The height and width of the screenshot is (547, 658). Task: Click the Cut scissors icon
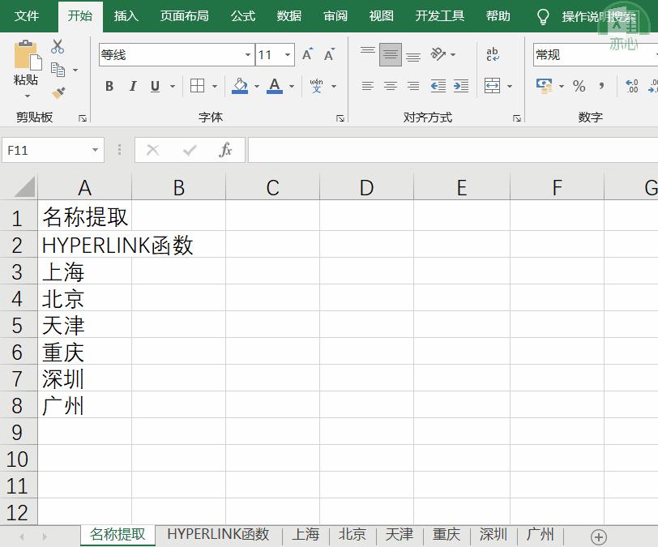click(x=57, y=46)
